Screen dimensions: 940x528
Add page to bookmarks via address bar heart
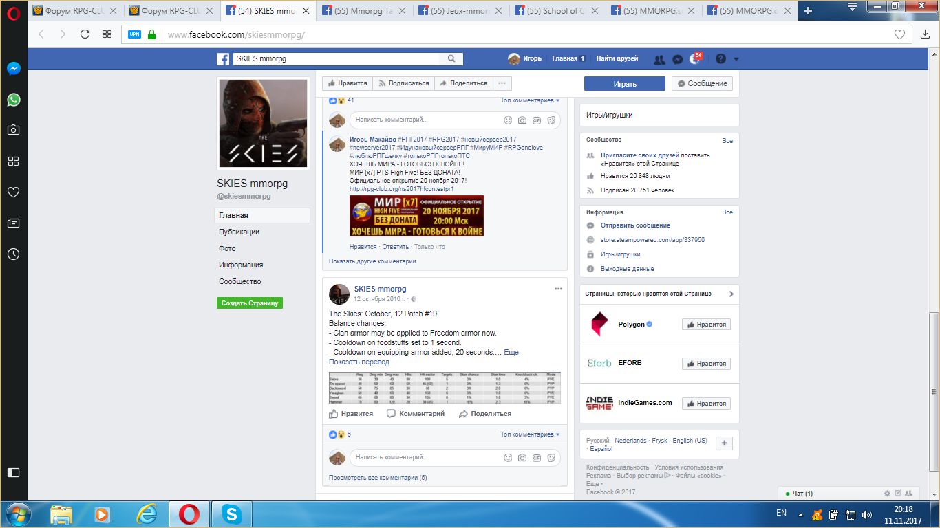coord(899,34)
